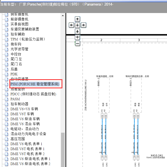Select DME V6T 电机 表单 1
Image resolution: width=167 pixels, height=167 pixels.
click(27, 149)
